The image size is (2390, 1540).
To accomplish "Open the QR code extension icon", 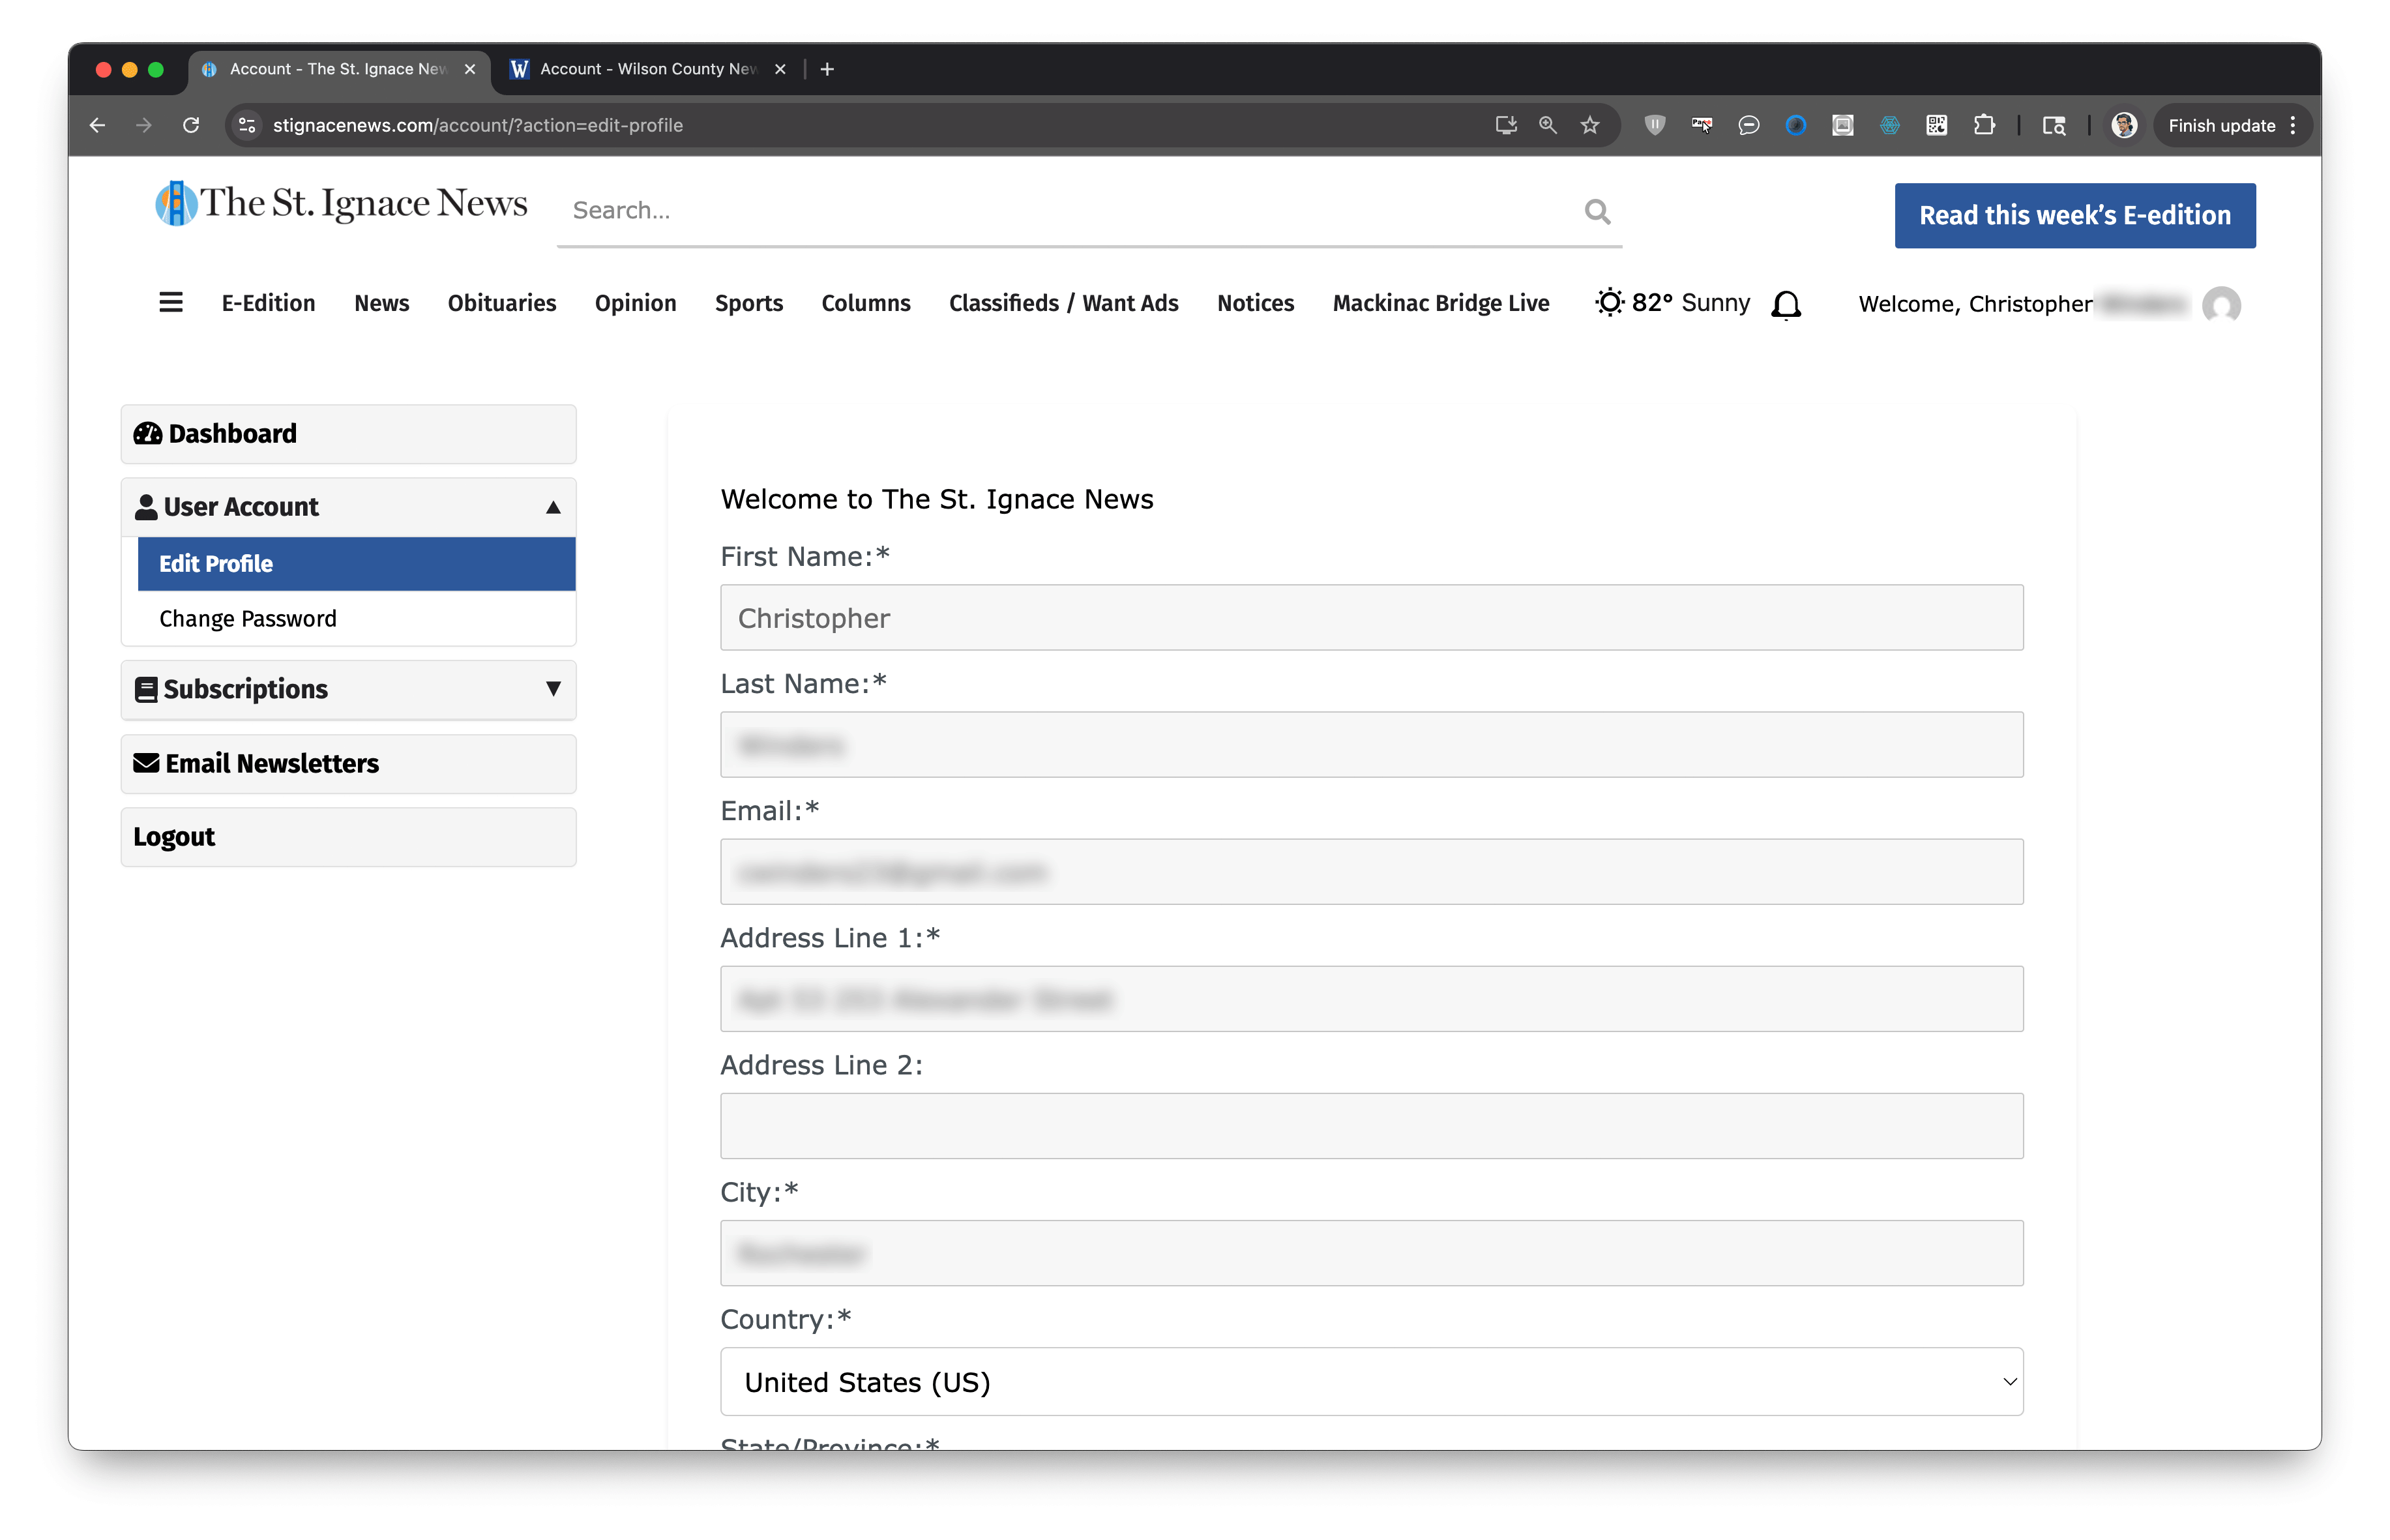I will pyautogui.click(x=1937, y=125).
